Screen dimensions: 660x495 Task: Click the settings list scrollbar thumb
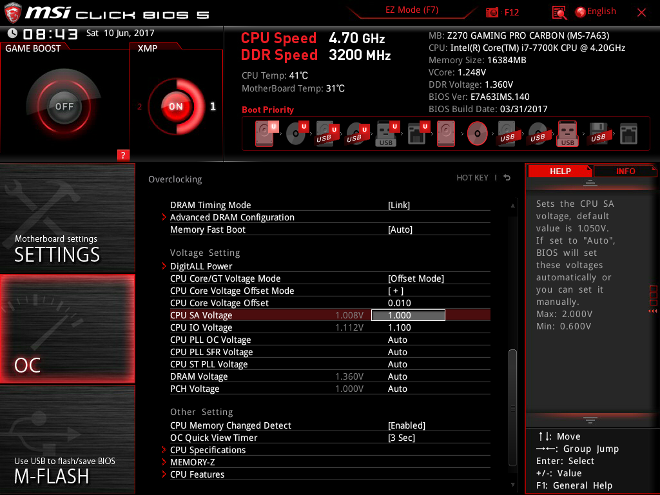click(x=512, y=407)
